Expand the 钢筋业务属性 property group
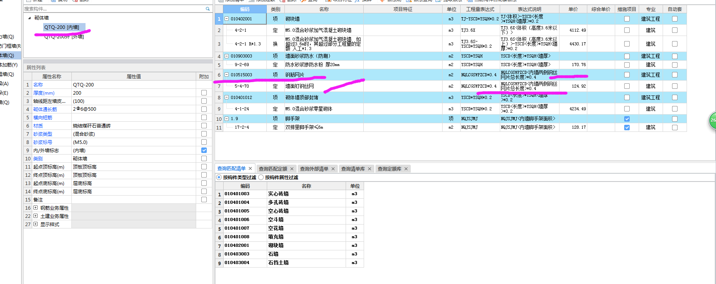This screenshot has width=716, height=284. click(36, 208)
